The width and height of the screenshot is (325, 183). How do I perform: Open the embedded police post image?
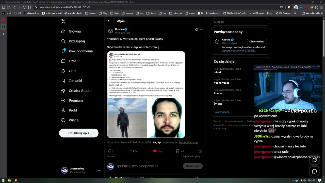click(x=146, y=95)
